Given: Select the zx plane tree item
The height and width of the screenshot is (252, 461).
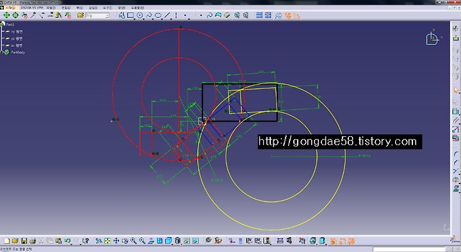Looking at the screenshot, I should pos(17,45).
